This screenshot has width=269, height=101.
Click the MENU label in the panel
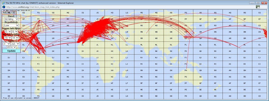pos(7,12)
